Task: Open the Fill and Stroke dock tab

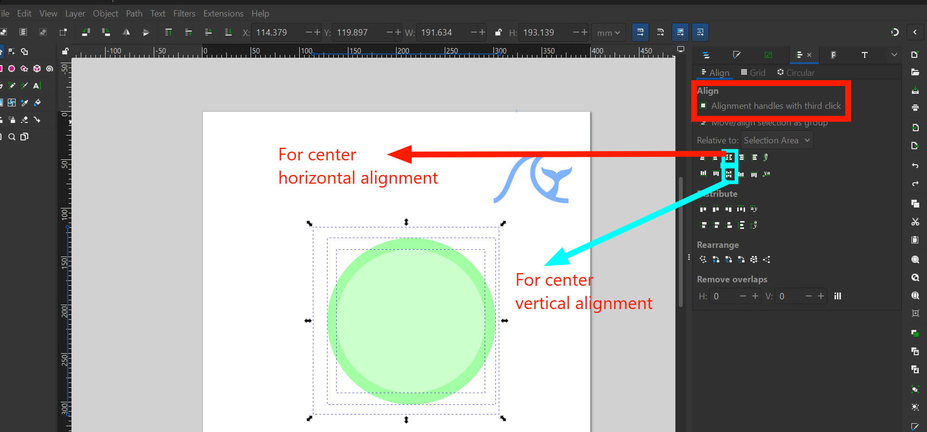Action: (x=737, y=55)
